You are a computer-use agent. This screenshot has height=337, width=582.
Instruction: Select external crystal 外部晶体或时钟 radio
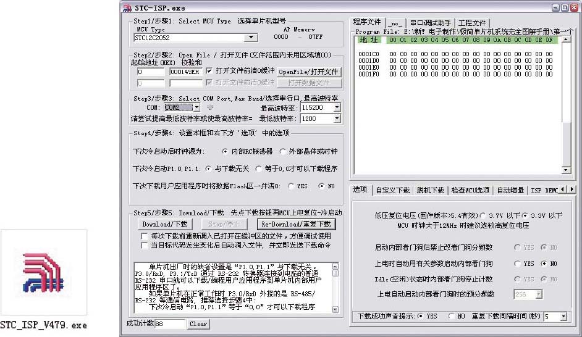(283, 151)
